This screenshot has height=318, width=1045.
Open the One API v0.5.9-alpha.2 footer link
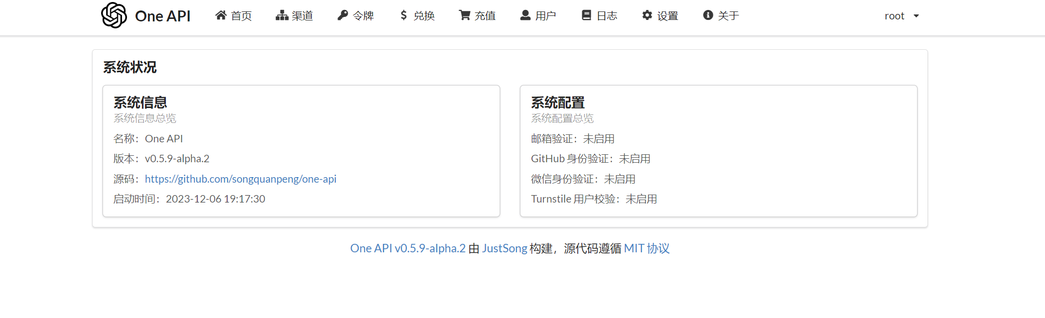408,248
